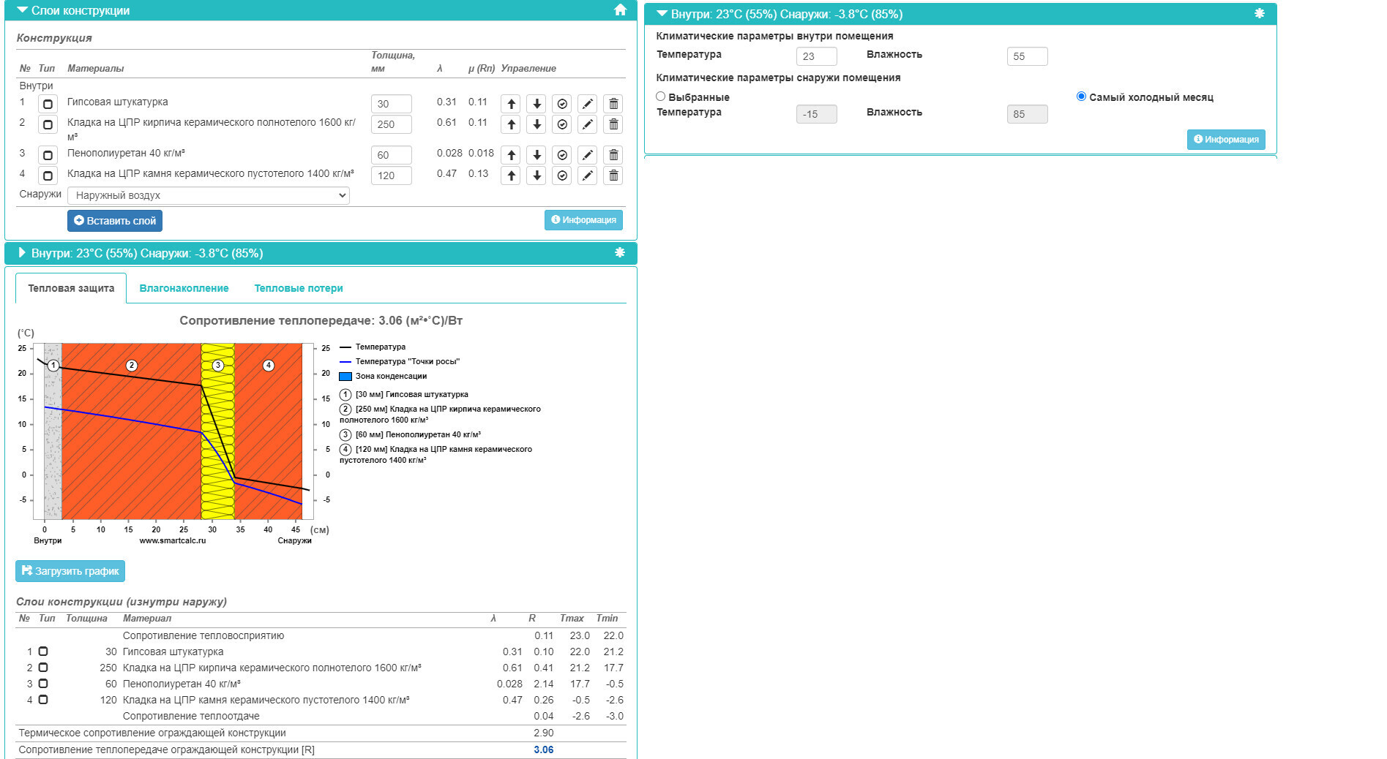This screenshot has height=759, width=1387.
Task: Click the 3.06 total resistance value
Action: [x=544, y=749]
